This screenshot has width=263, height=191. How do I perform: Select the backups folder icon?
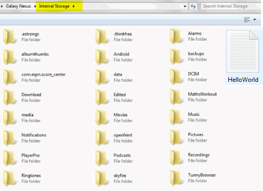tap(177, 56)
